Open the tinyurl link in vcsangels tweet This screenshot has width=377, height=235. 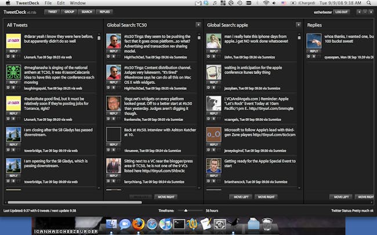point(271,108)
